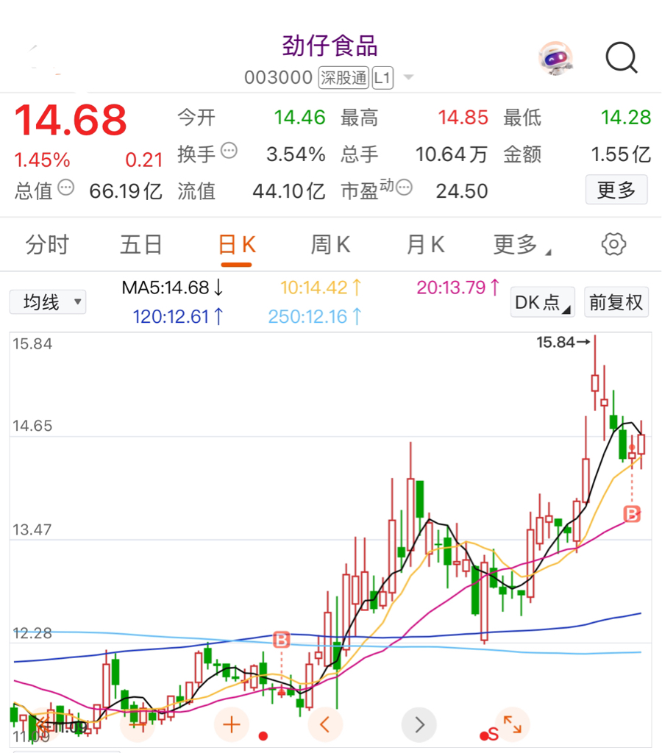Click the 1.45% change value
Image resolution: width=662 pixels, height=753 pixels.
point(42,160)
